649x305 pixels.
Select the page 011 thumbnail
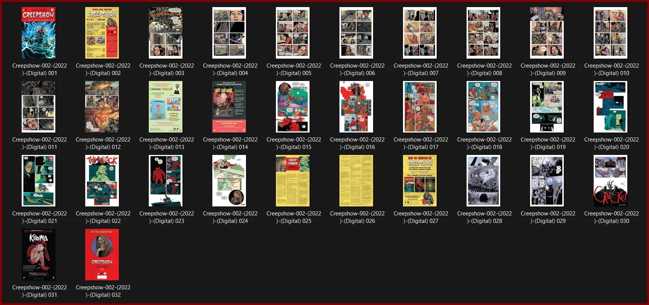tap(39, 107)
